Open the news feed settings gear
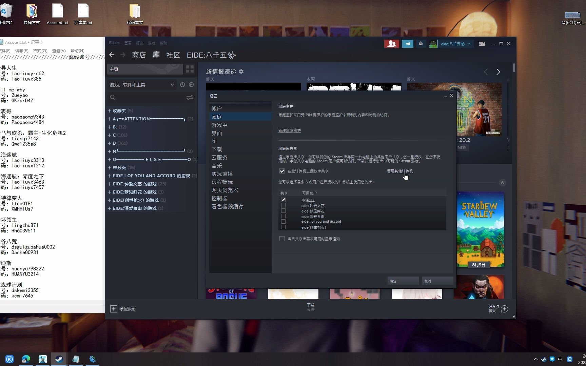 [241, 72]
